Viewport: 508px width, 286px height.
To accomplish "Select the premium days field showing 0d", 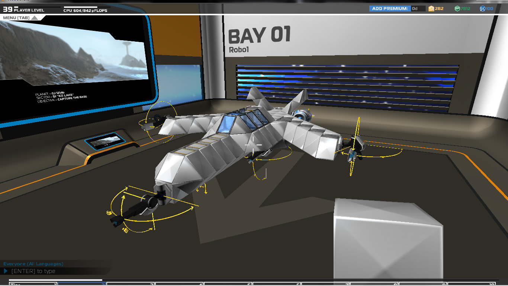I will point(418,9).
